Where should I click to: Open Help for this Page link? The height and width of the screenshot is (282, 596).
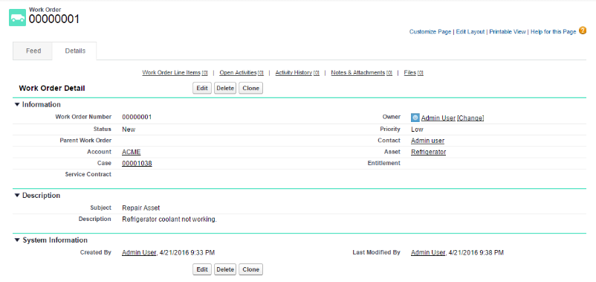[x=554, y=31]
